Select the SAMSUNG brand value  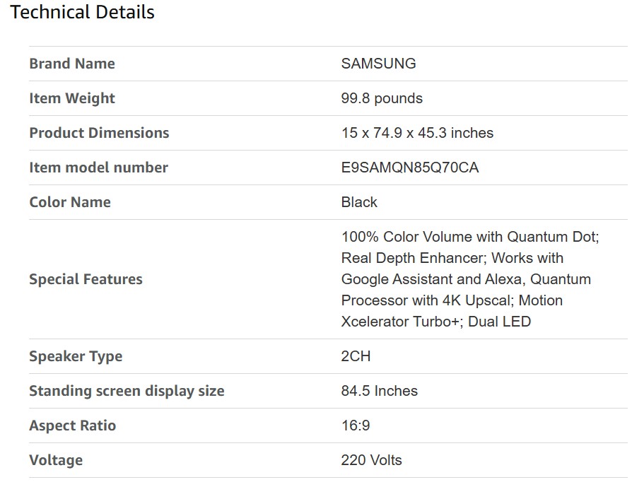378,64
